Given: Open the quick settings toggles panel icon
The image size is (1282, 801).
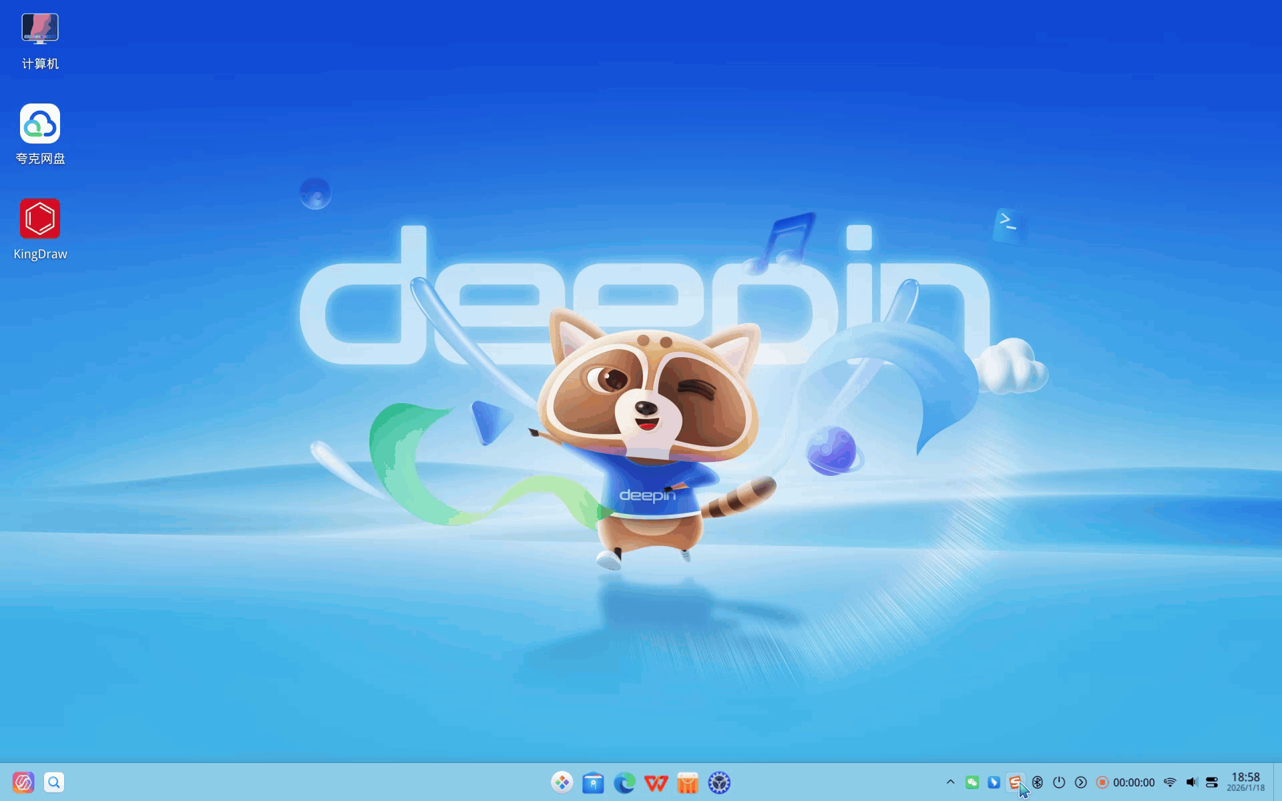Looking at the screenshot, I should coord(1212,782).
